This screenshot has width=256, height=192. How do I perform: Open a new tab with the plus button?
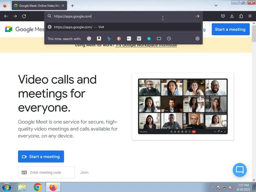tap(72, 6)
